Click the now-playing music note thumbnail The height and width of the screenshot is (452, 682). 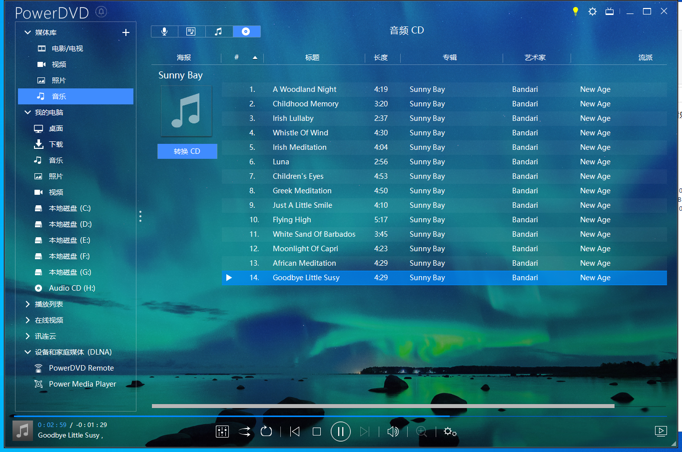(x=22, y=431)
